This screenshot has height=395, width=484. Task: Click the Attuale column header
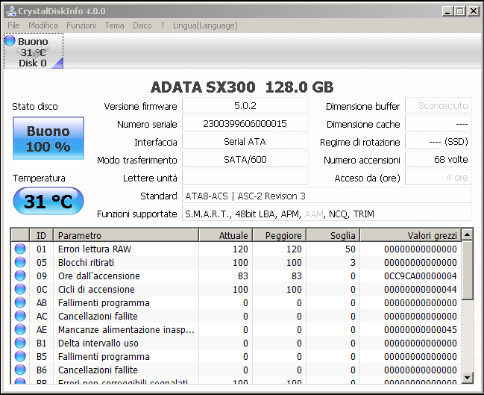click(226, 235)
